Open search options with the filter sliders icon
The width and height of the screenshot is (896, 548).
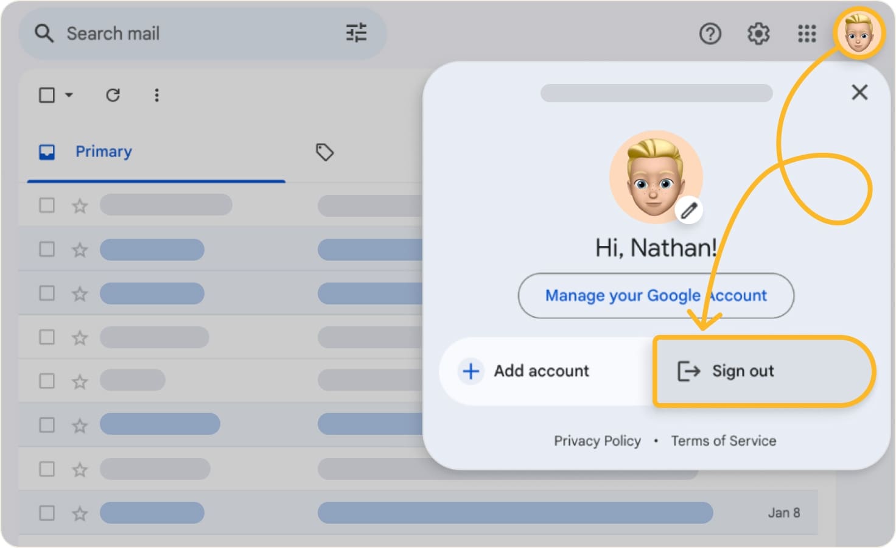point(356,33)
